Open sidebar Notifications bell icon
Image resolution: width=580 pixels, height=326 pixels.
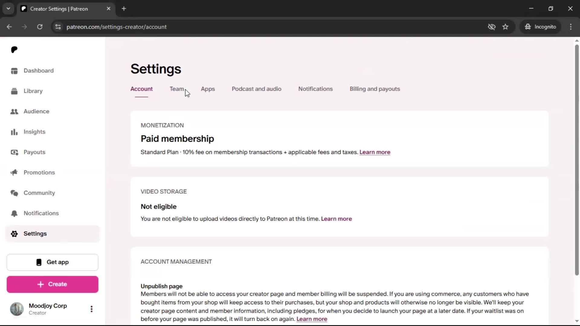(14, 213)
